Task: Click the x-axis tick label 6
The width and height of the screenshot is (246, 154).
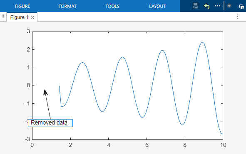Action: pos(147,145)
